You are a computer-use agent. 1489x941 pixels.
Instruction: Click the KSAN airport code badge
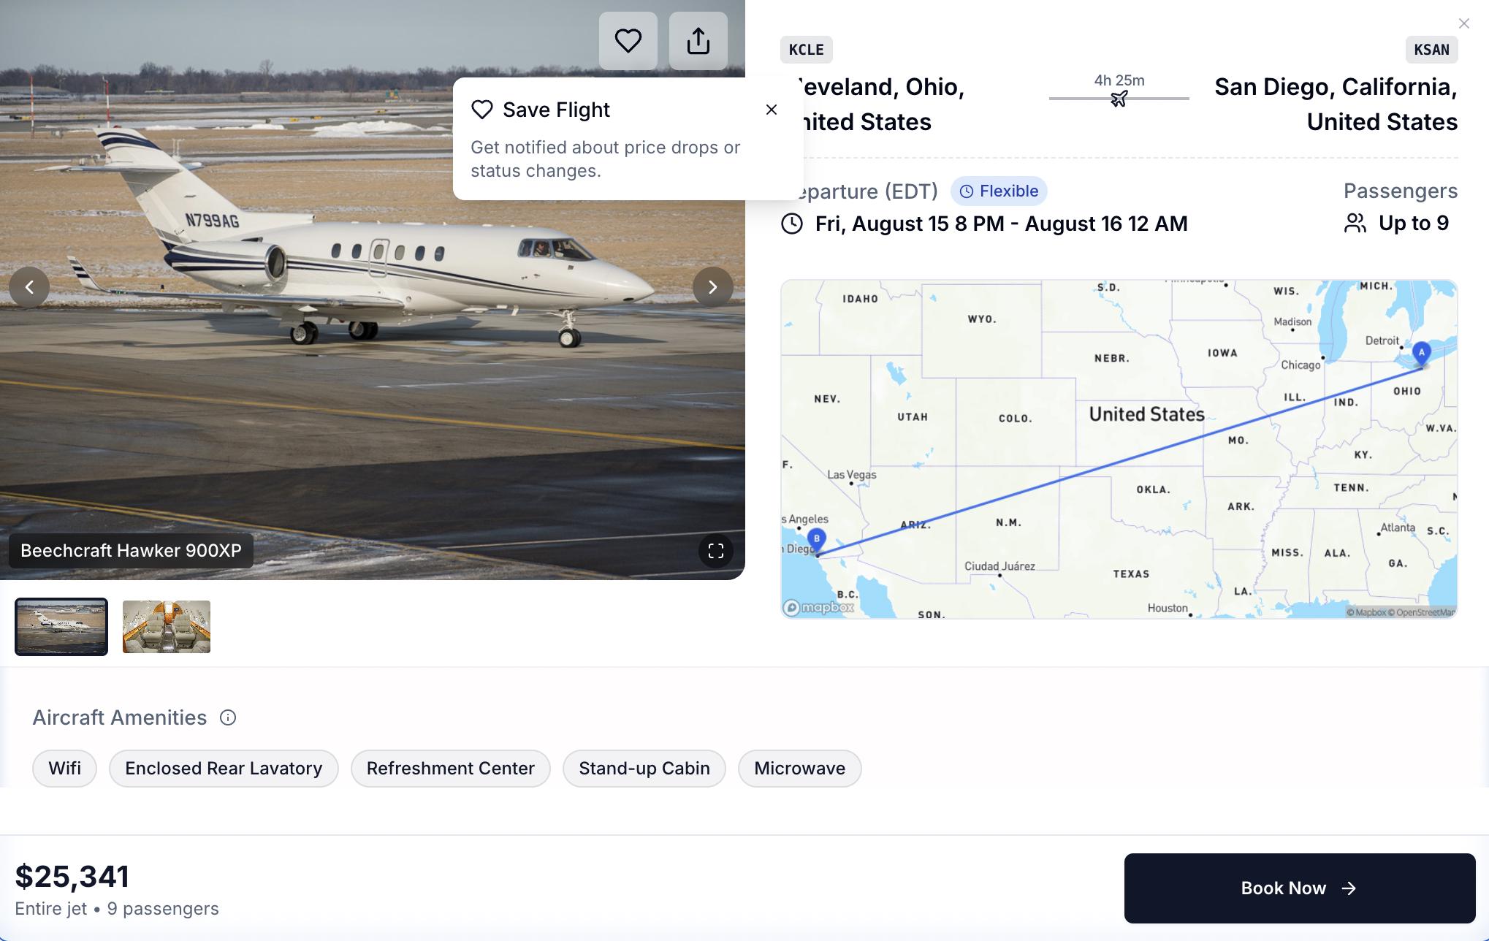(x=1431, y=50)
